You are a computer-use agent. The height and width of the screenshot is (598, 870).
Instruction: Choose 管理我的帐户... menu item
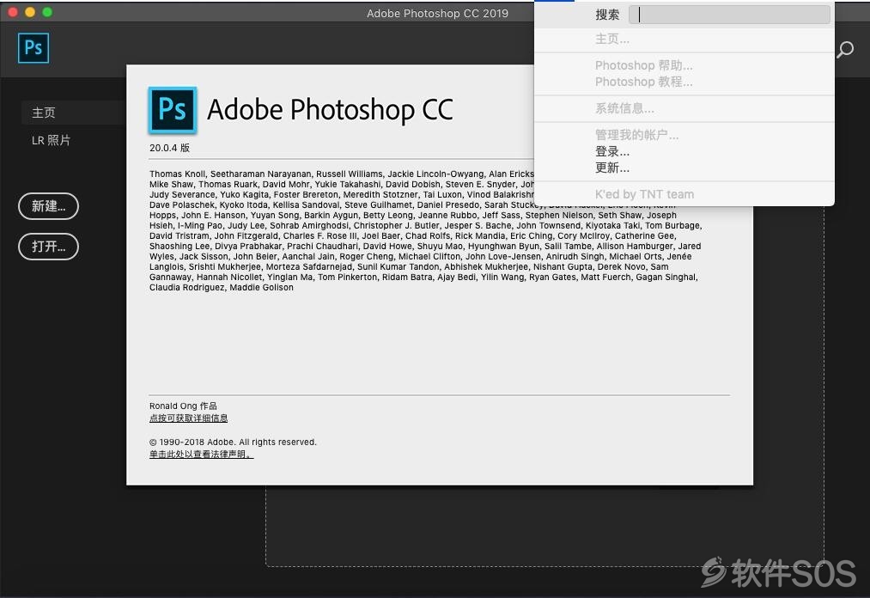[684, 135]
